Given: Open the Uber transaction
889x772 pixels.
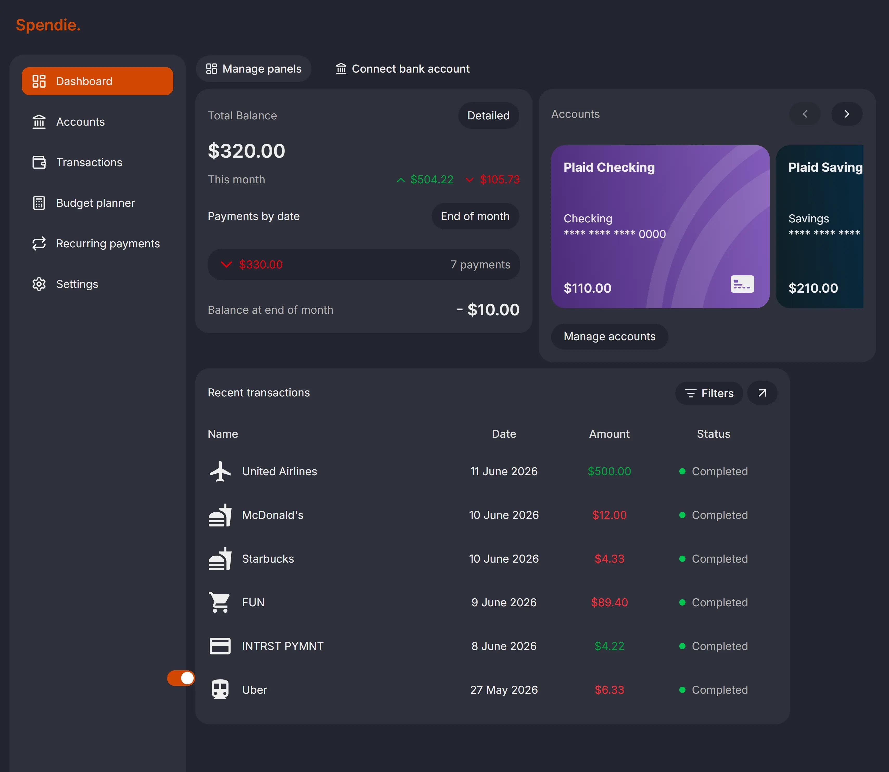Looking at the screenshot, I should click(493, 690).
